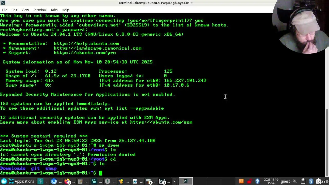Click the 'su drew' command text
Screen dimensions: 329x185
[x=109, y=145]
